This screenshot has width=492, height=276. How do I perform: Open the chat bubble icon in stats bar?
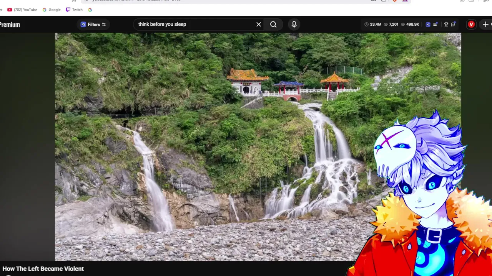click(453, 24)
